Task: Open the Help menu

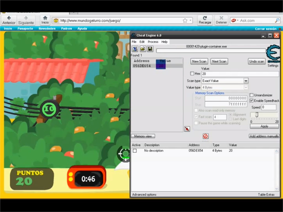Action: (x=164, y=42)
